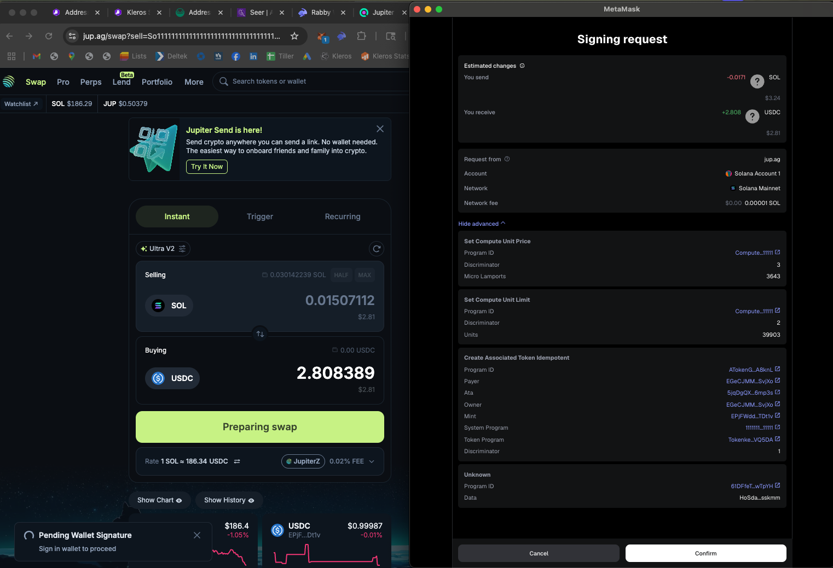Open the Pro navigation item

(63, 82)
